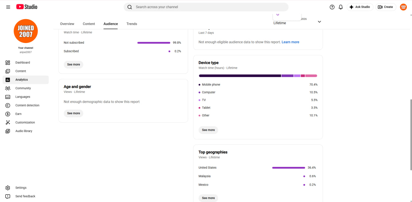Open the notifications bell
Viewport: 412px width, 202px height.
pos(341,7)
